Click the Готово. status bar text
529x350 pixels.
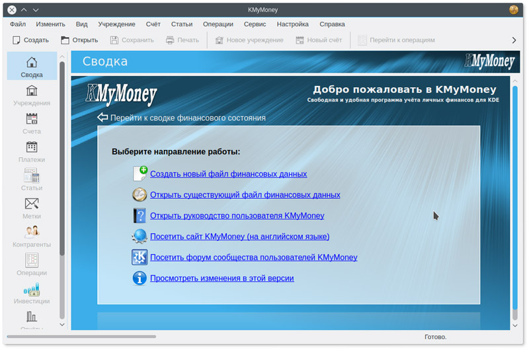[x=435, y=337]
